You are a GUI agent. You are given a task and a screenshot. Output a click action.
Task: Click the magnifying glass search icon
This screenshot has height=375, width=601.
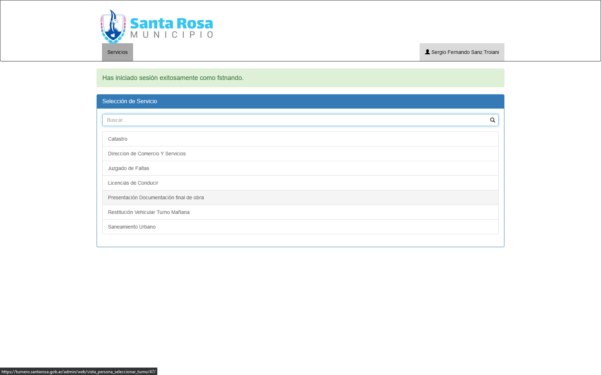tap(492, 120)
